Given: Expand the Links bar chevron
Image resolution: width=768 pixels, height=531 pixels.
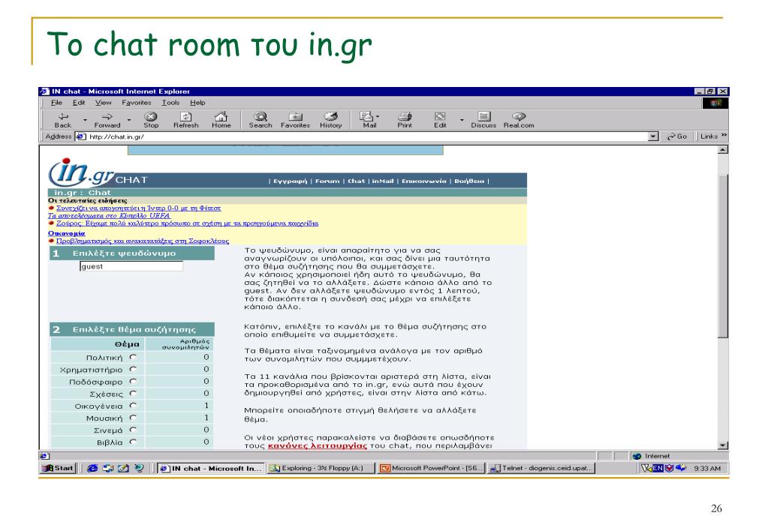Looking at the screenshot, I should 724,136.
